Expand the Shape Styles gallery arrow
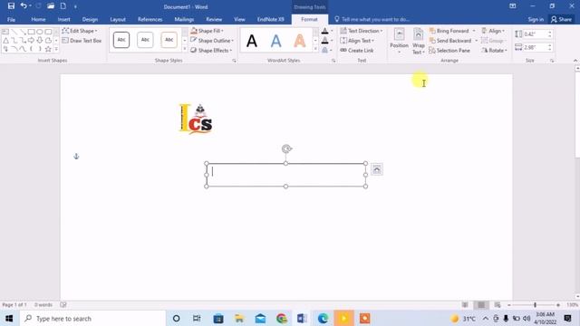Screen dimensions: 580x326 pyautogui.click(x=185, y=49)
